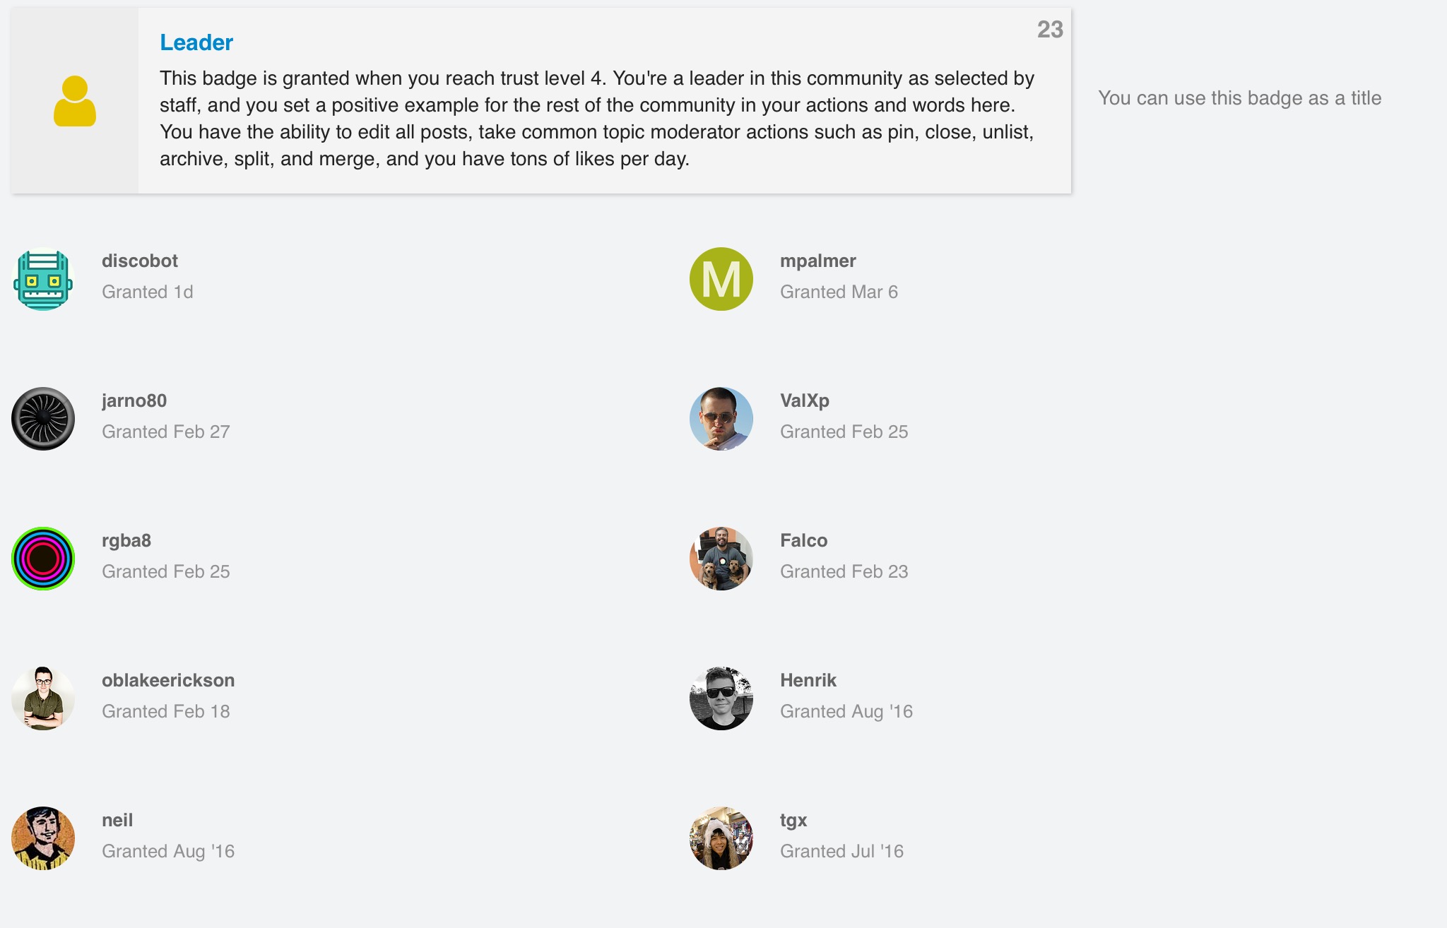Click the badge grant count 23
1447x928 pixels.
pyautogui.click(x=1049, y=30)
